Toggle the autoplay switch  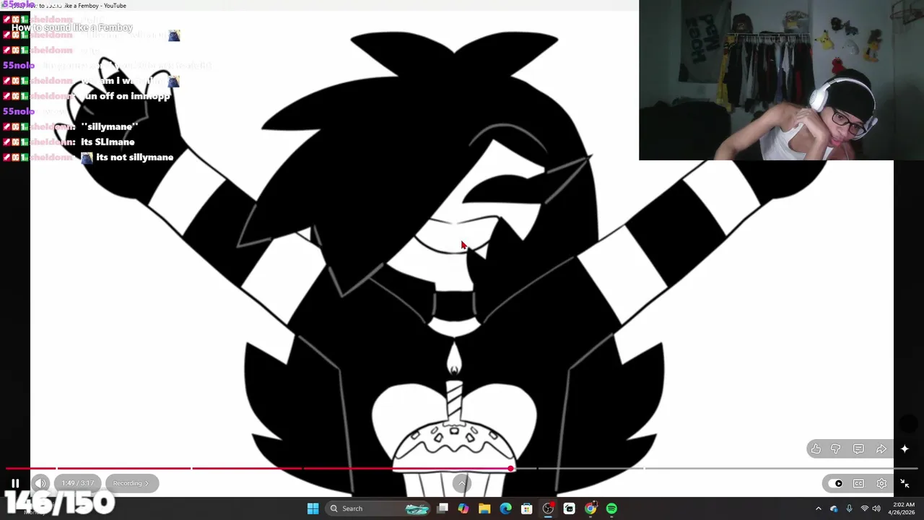tap(836, 483)
